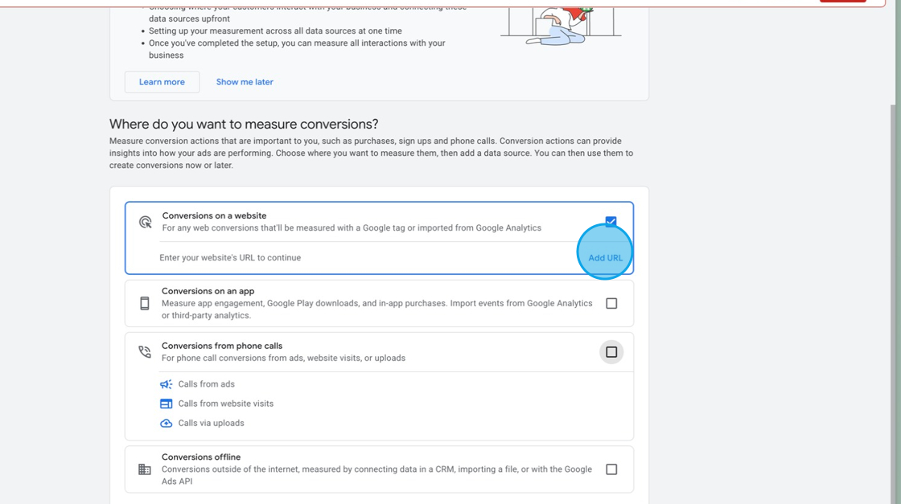Click the cloud upload icon for Calls via uploads
This screenshot has width=901, height=504.
(x=165, y=422)
